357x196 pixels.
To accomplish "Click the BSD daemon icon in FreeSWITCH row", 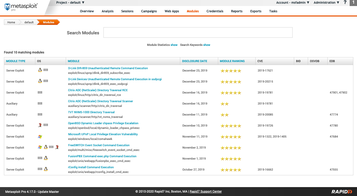I will [57, 147].
